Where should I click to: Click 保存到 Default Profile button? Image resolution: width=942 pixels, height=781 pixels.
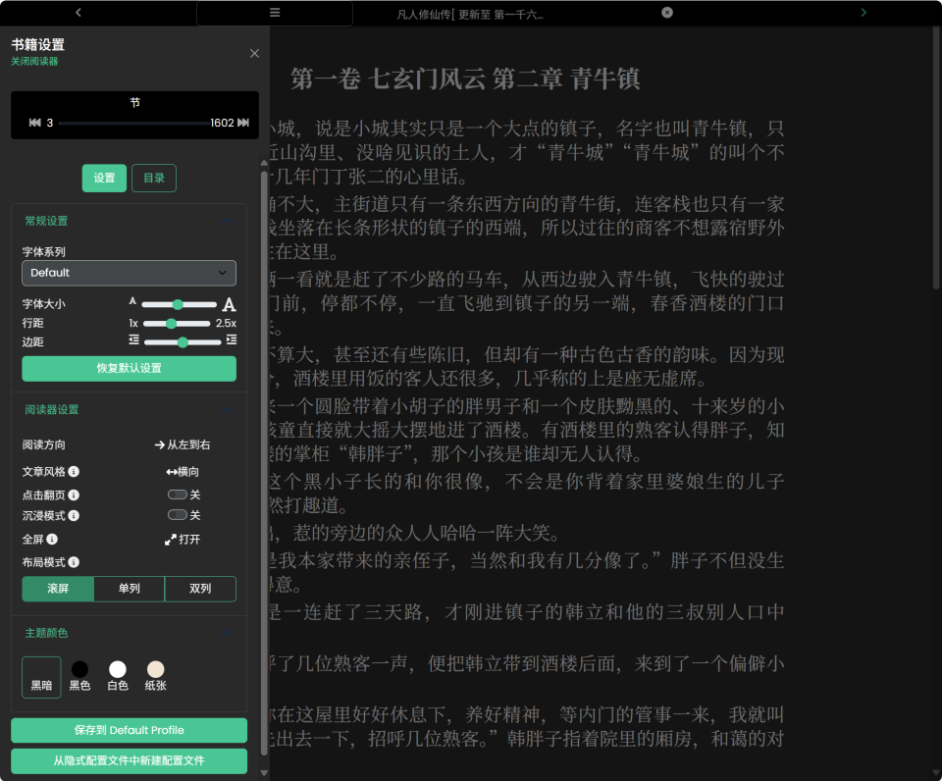(129, 731)
